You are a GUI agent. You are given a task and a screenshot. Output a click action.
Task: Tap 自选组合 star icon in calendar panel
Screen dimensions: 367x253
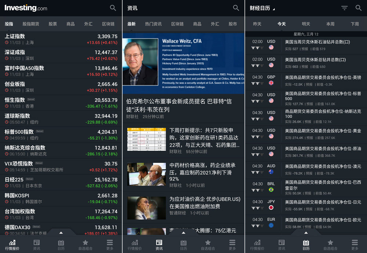(x=331, y=245)
